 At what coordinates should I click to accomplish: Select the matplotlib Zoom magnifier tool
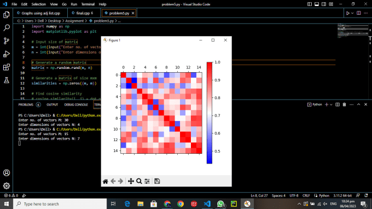coord(139,181)
